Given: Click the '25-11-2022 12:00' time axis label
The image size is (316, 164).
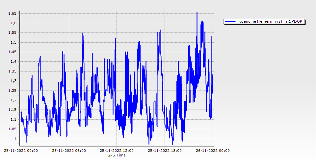Looking at the screenshot, I should 117,151.
